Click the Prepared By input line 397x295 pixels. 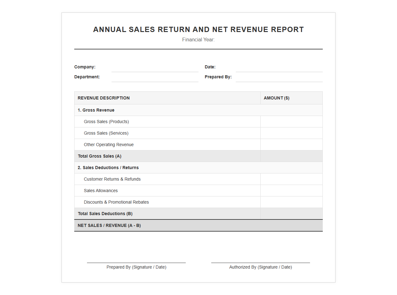tap(279, 77)
